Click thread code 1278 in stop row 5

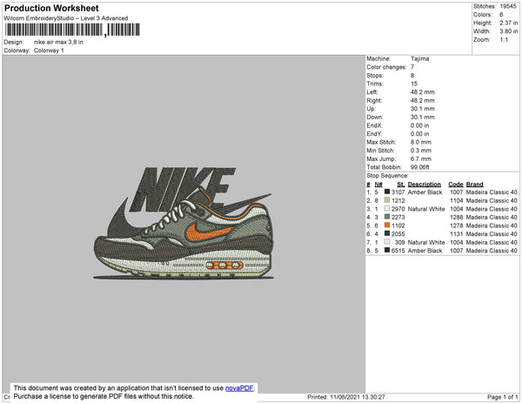tap(457, 226)
